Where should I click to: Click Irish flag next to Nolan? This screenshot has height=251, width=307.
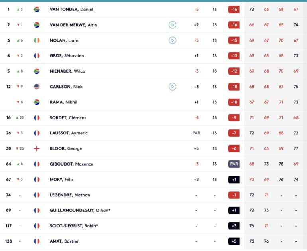pos(37,40)
